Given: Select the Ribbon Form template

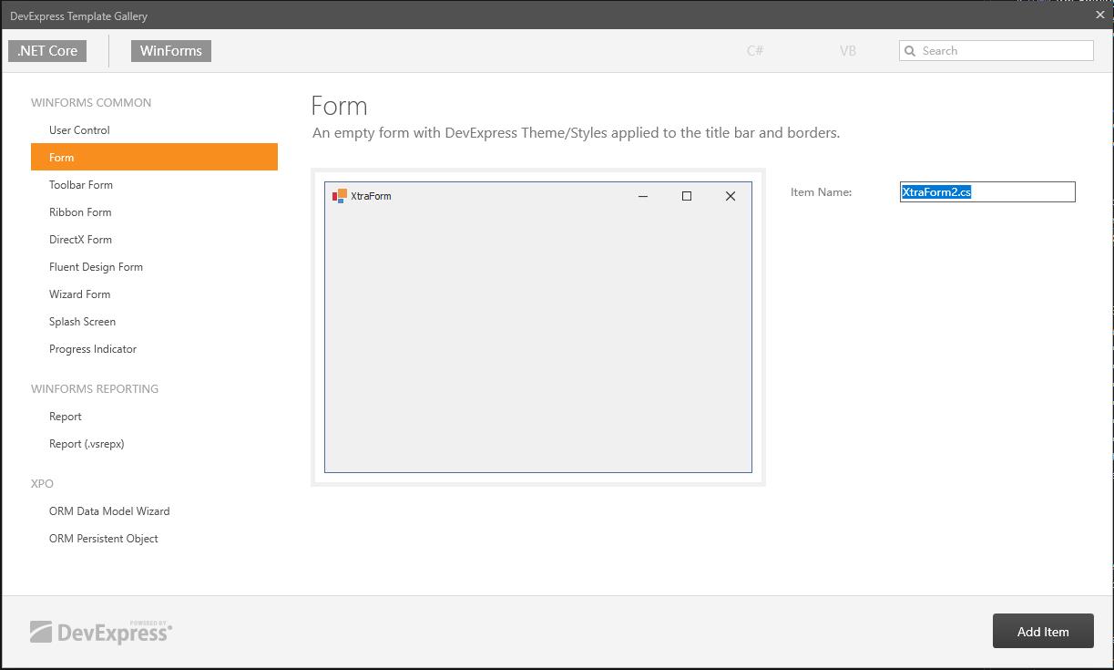Looking at the screenshot, I should click(80, 211).
